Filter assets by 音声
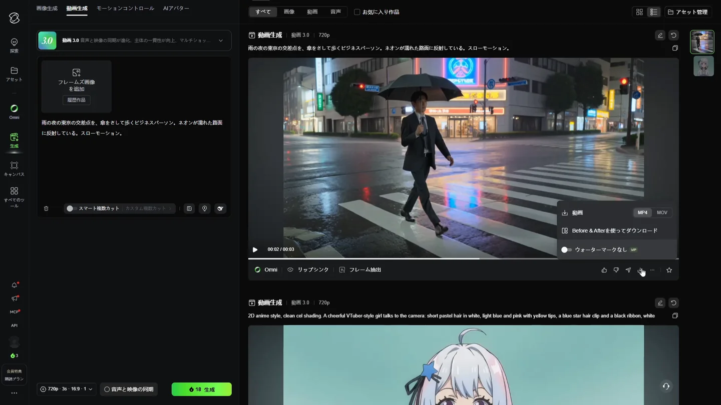Viewport: 721px width, 405px height. point(335,12)
